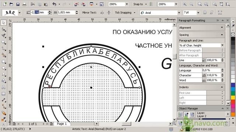Toggle Bold formatting
This screenshot has width=236, height=132.
(x=205, y=12)
